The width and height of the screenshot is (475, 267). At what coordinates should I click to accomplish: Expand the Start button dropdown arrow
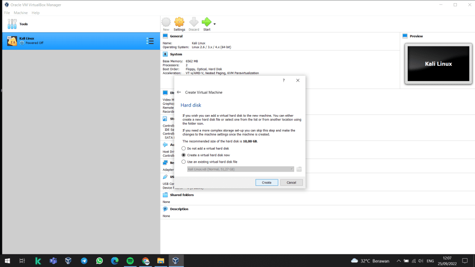point(214,24)
